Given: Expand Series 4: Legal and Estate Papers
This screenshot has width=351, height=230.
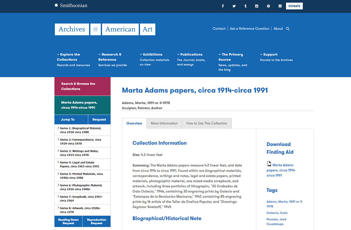Looking at the screenshot, I should pos(82,164).
